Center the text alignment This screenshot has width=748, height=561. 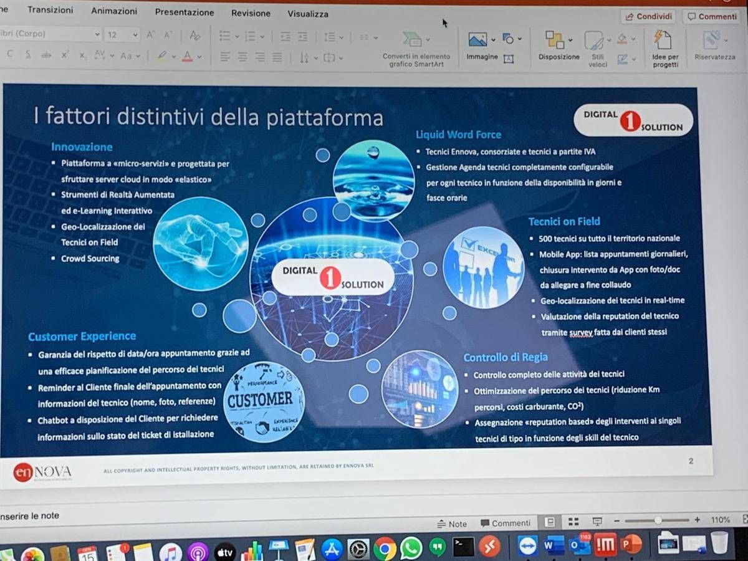pyautogui.click(x=242, y=57)
